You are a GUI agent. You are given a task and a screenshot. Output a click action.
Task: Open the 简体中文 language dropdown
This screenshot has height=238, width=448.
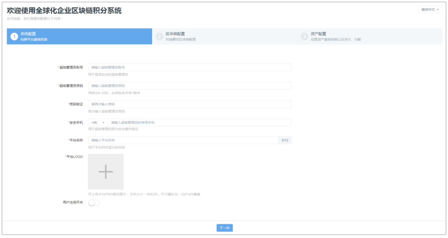[x=430, y=10]
